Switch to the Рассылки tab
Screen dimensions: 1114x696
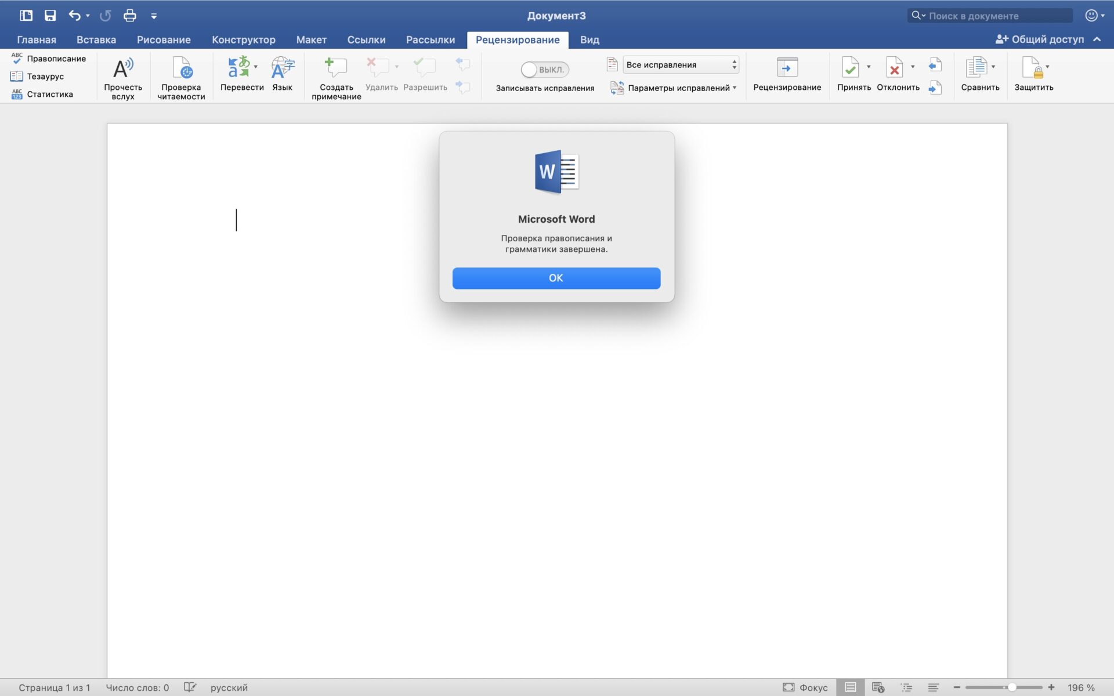tap(431, 39)
